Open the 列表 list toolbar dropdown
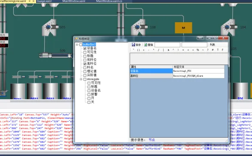Screen dimensions: 252x156 [213, 44]
